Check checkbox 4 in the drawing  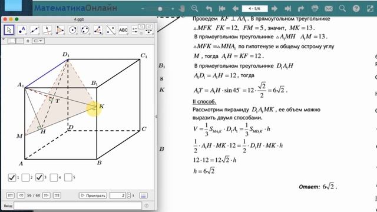click(x=54, y=177)
